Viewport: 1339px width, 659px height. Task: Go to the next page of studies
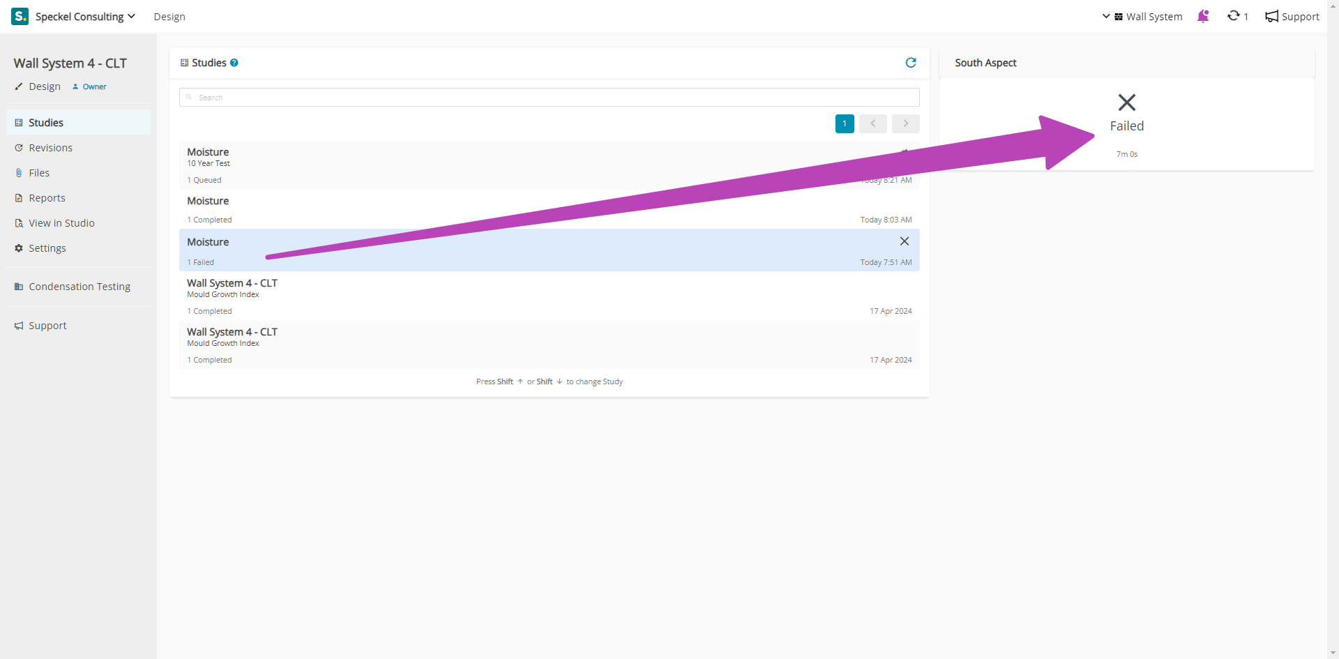coord(905,123)
